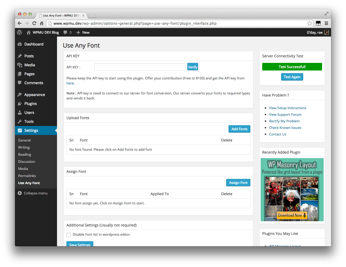The width and height of the screenshot is (346, 267).
Task: Click the browser forward arrow
Action: click(x=27, y=23)
